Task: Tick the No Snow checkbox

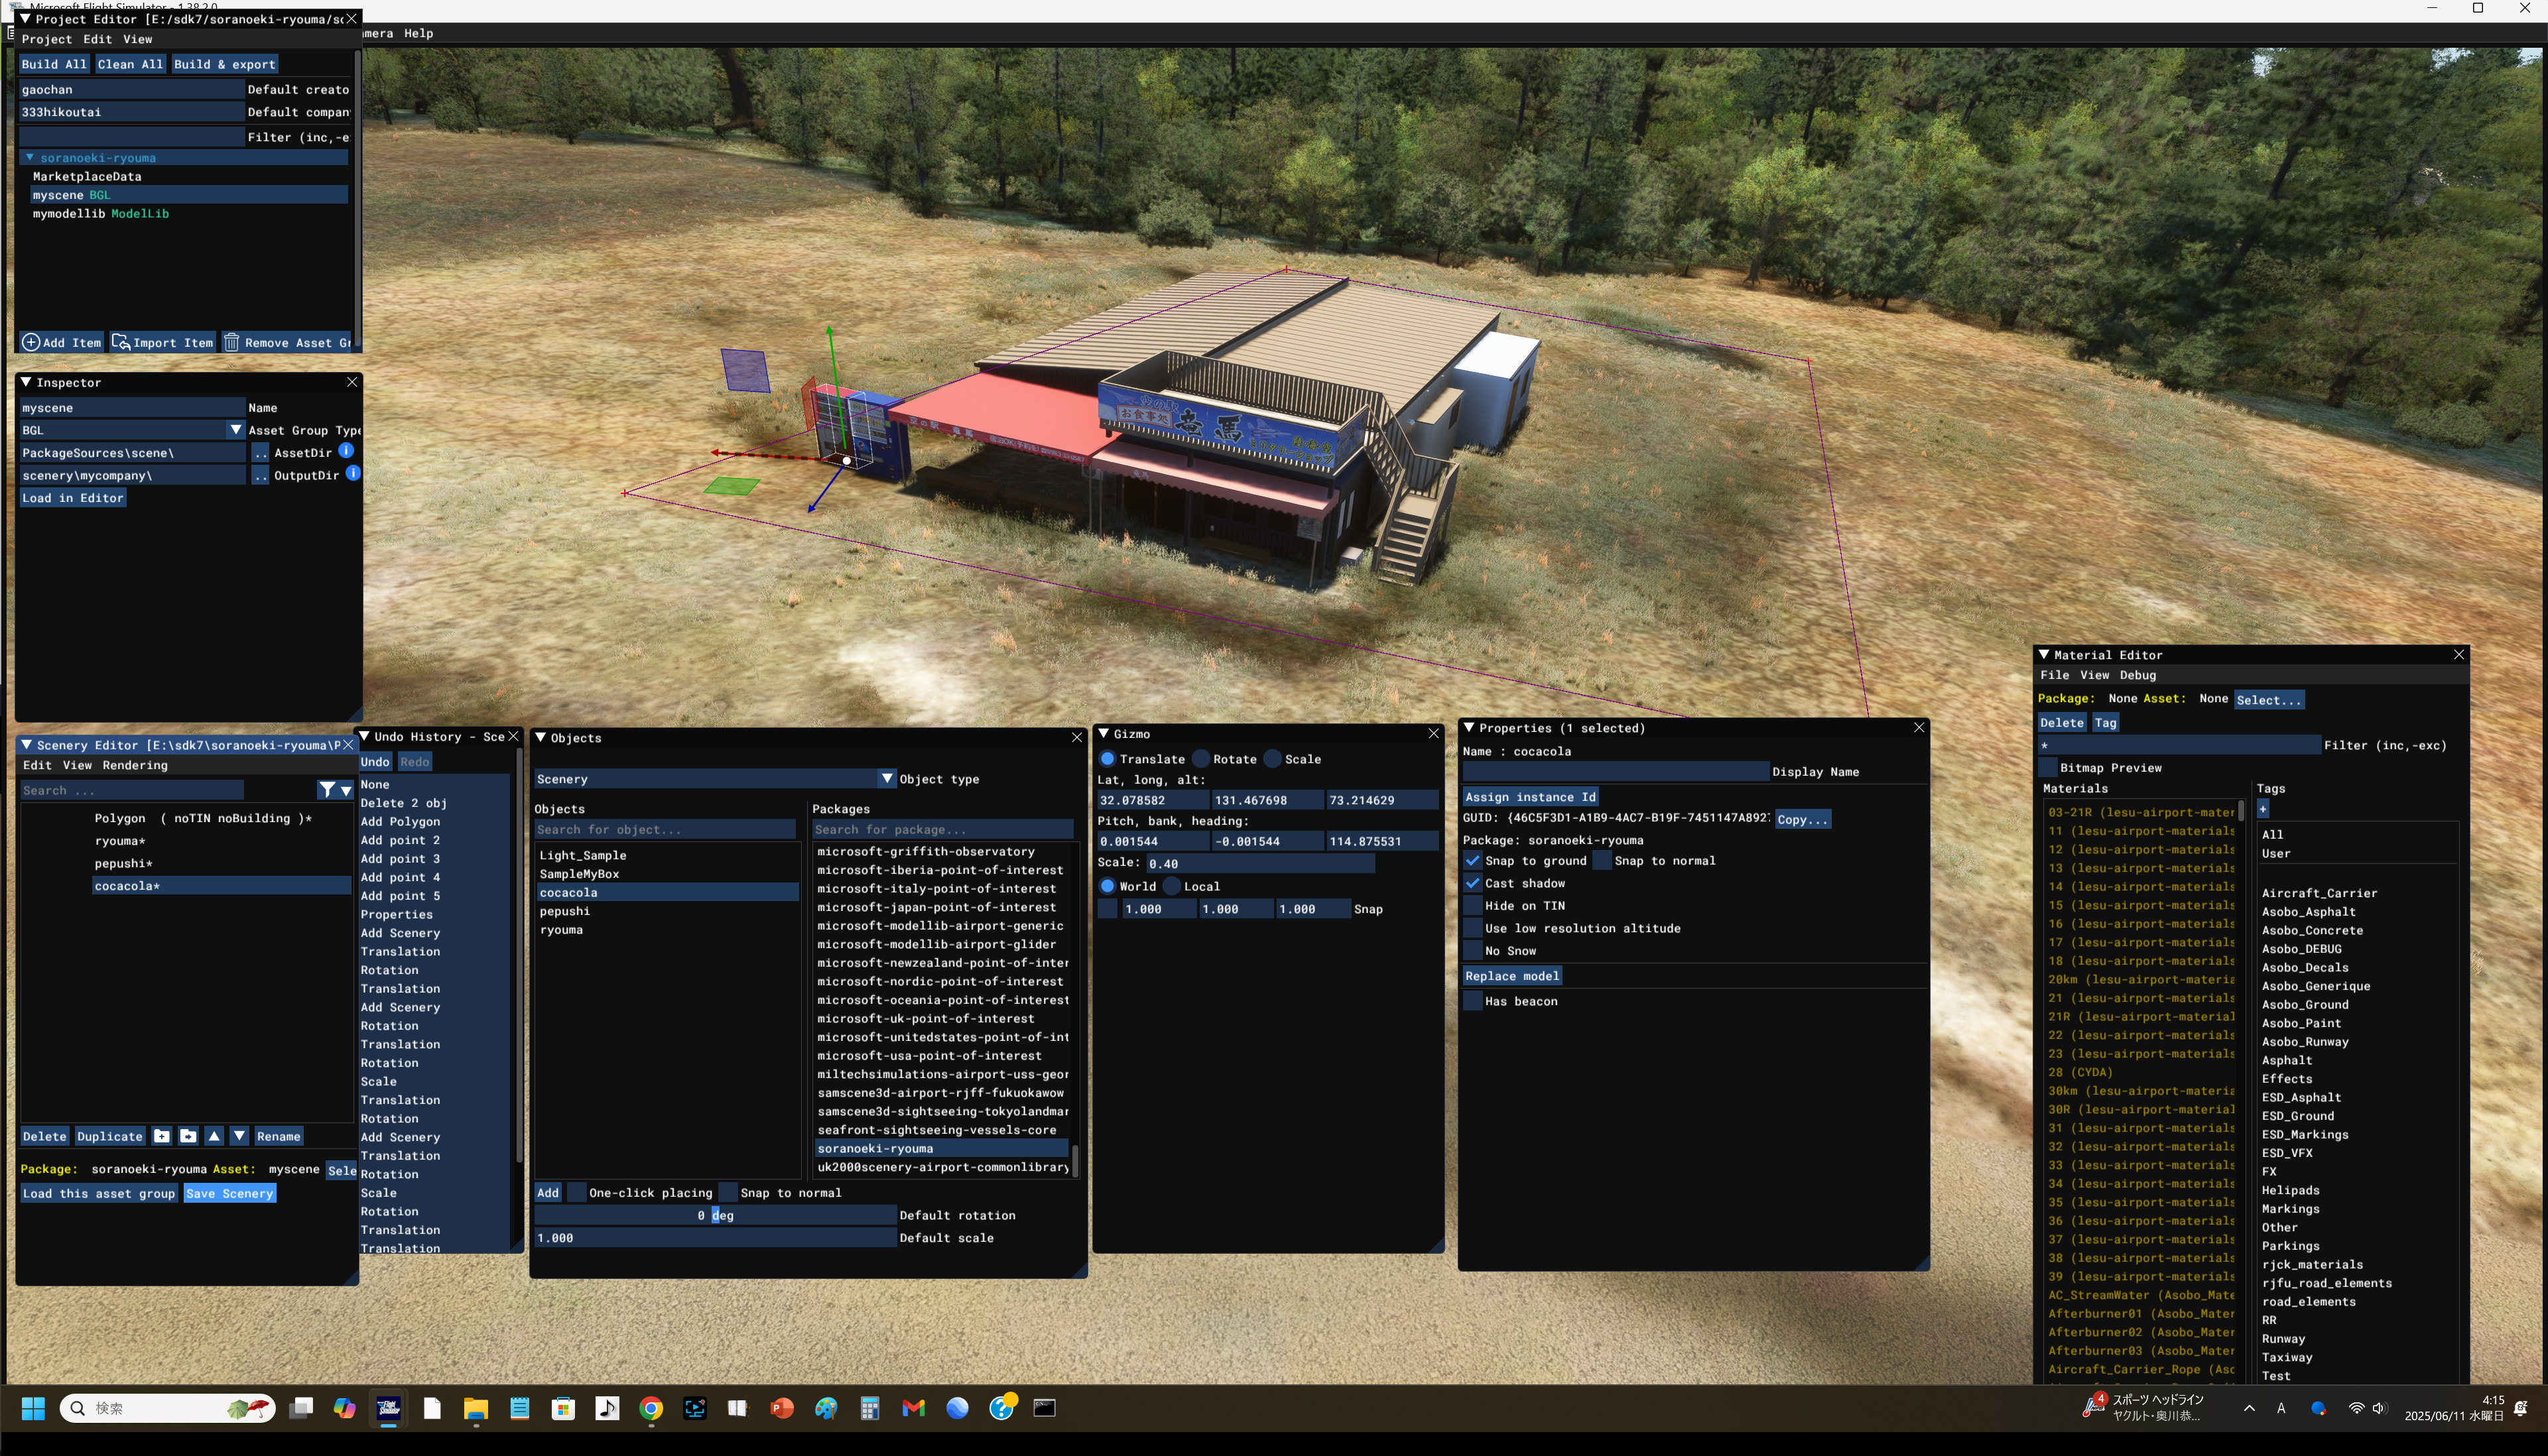Action: pyautogui.click(x=1472, y=950)
